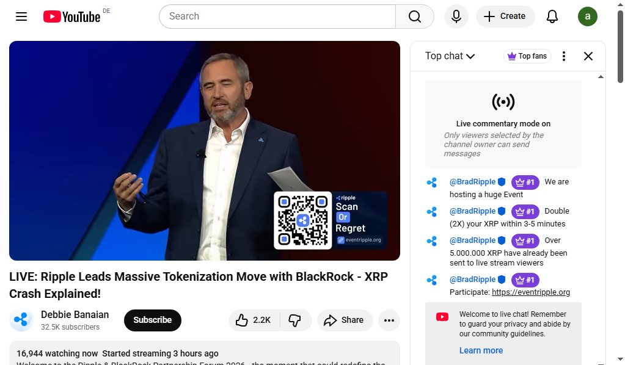Viewport: 625px width, 365px height.
Task: Open Debbie Banaian channel avatar
Action: point(21,320)
